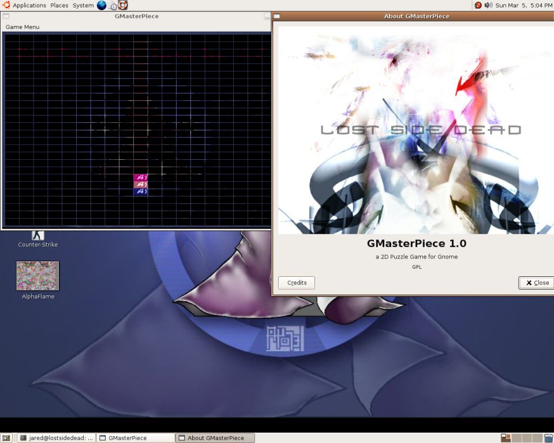Select the first workspace in switcher
The height and width of the screenshot is (443, 554).
click(506, 438)
